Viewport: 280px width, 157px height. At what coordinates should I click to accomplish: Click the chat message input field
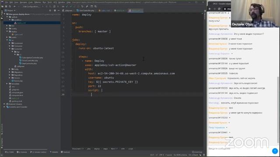coord(239,149)
